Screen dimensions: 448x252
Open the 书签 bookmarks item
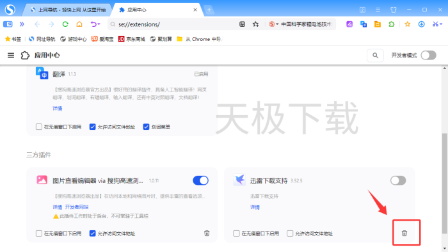13,39
